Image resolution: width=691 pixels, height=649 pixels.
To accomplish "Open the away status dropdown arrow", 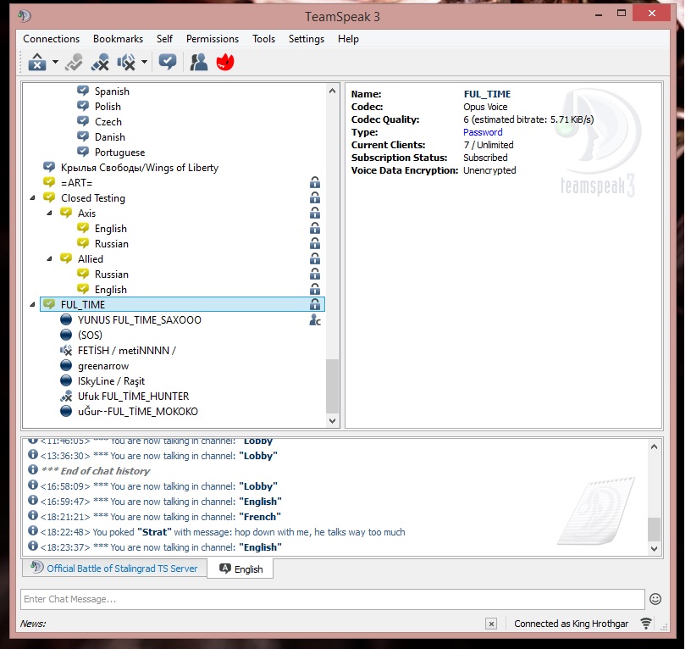I will click(55, 62).
